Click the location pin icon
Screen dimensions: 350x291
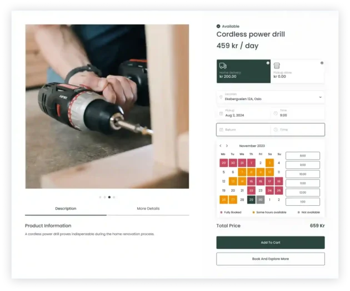point(221,97)
